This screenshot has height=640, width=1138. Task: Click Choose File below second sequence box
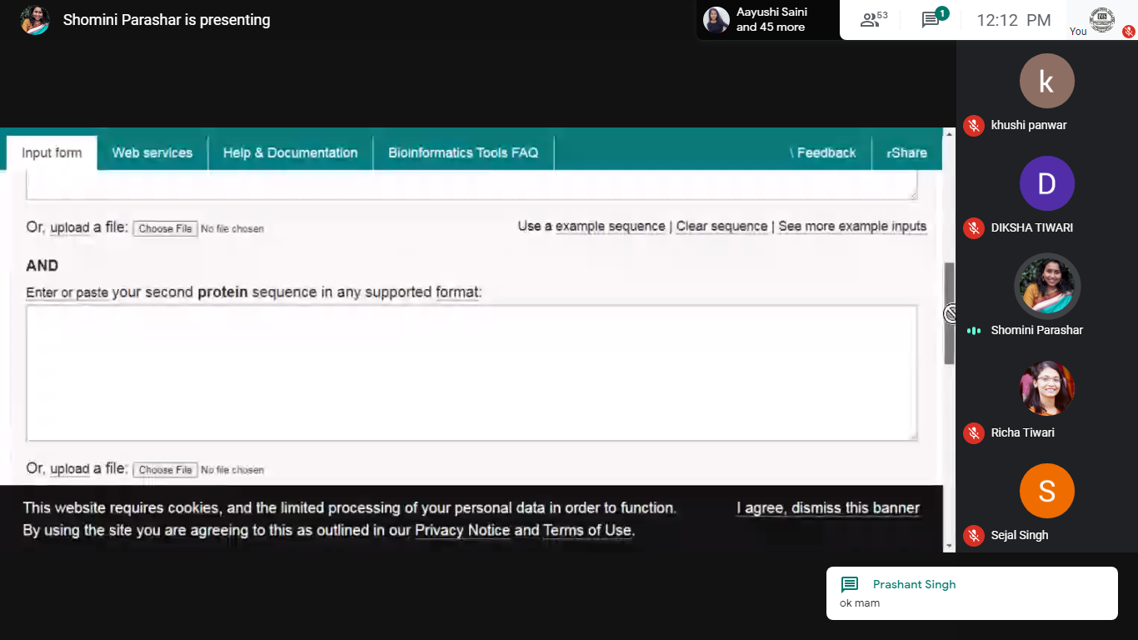165,470
